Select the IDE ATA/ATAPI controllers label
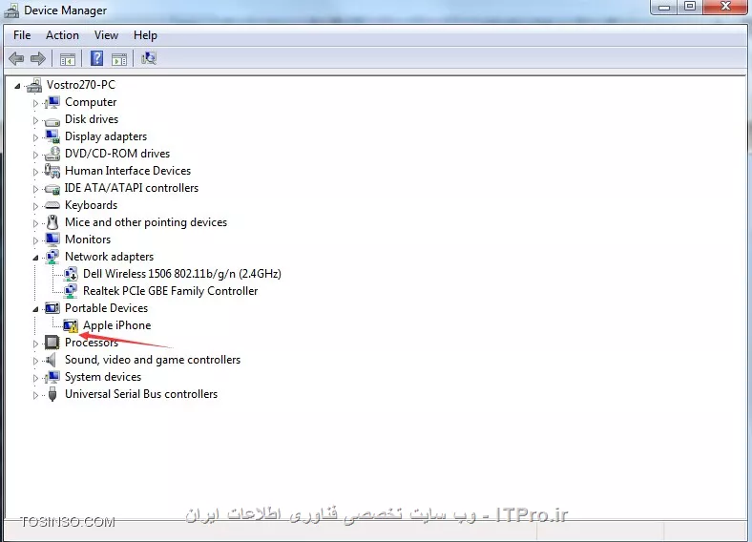 pos(132,188)
